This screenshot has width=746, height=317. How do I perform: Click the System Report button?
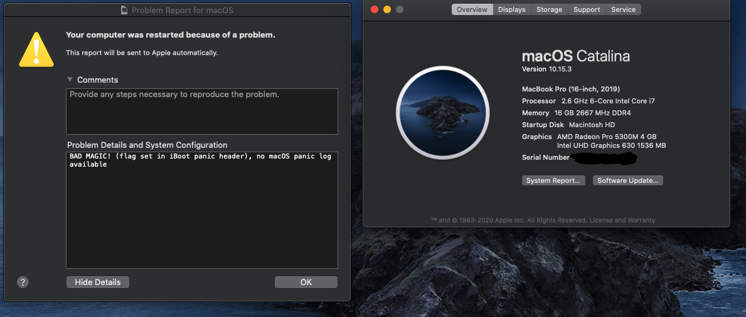tap(553, 180)
